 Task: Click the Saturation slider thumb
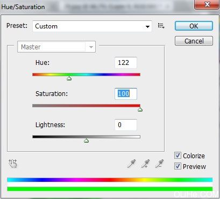click(140, 109)
